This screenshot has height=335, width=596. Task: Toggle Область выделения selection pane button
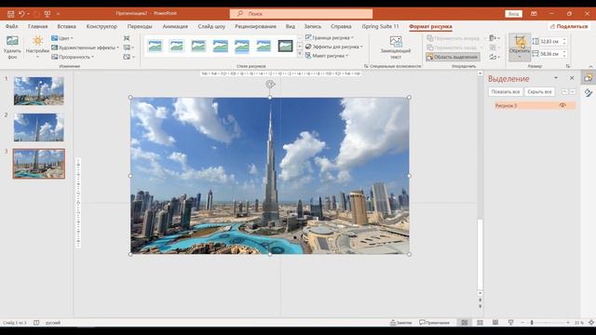[x=453, y=57]
